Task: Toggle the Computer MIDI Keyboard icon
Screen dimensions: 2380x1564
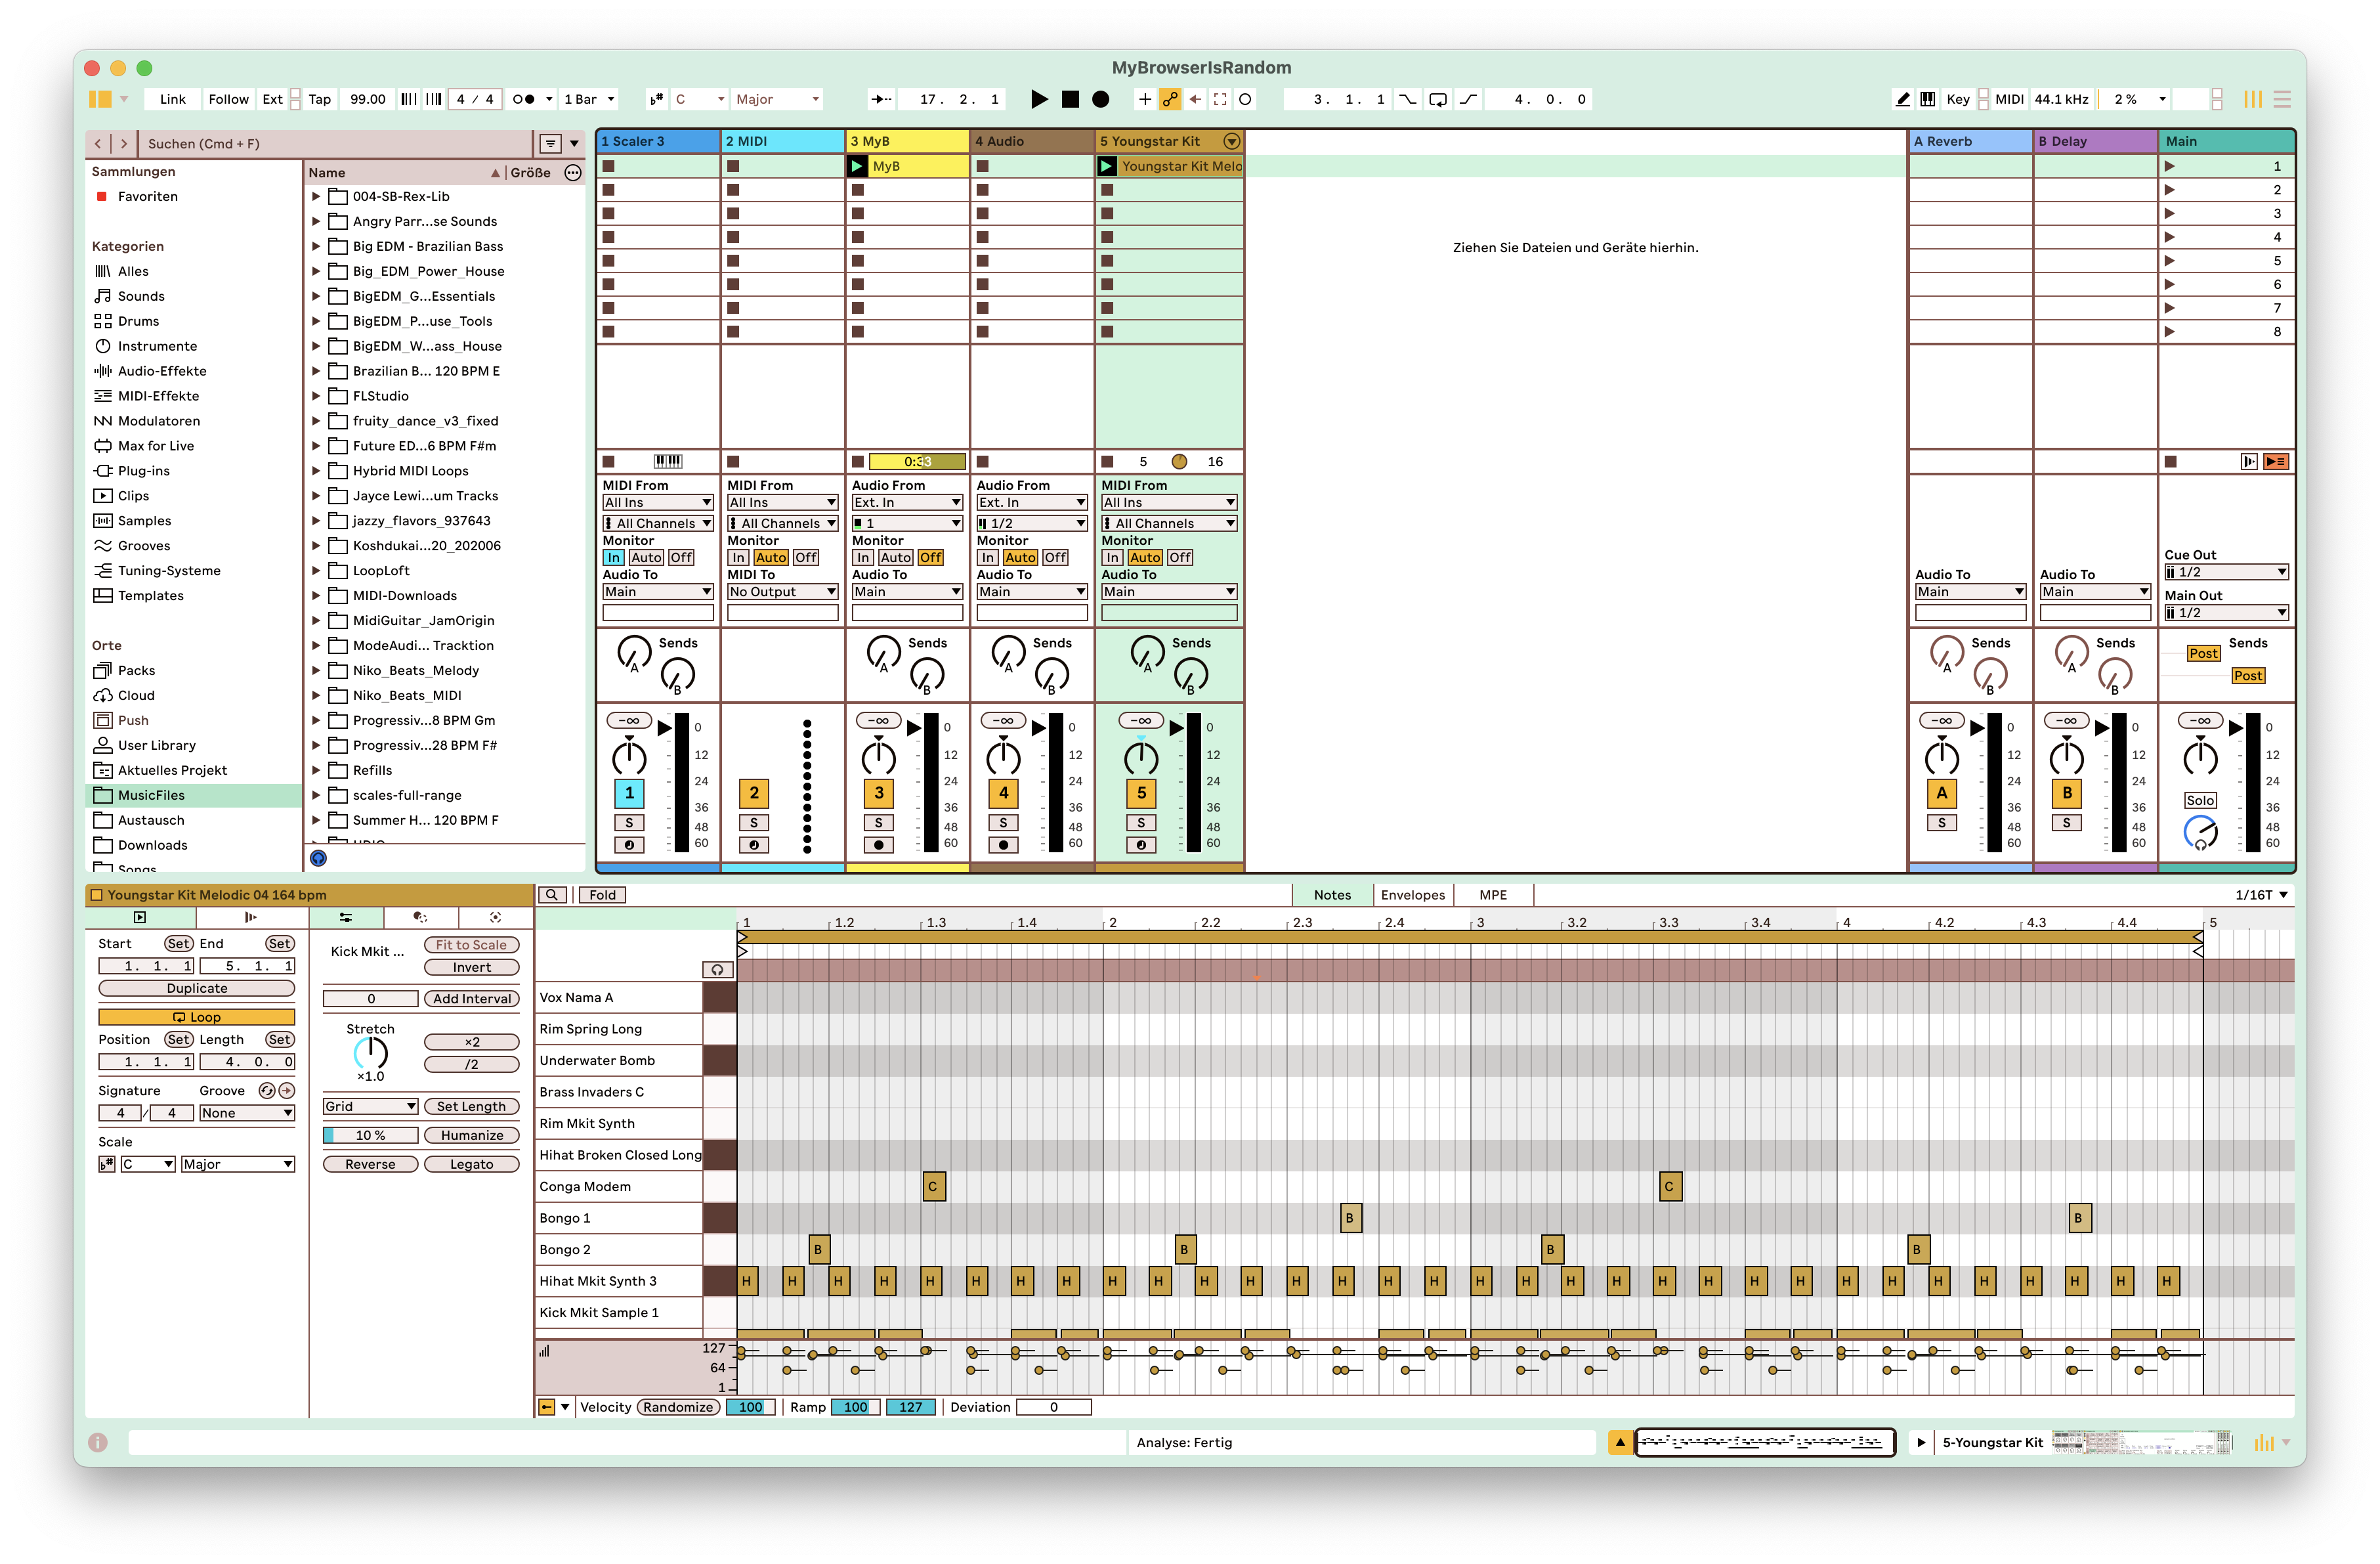Action: point(1927,99)
